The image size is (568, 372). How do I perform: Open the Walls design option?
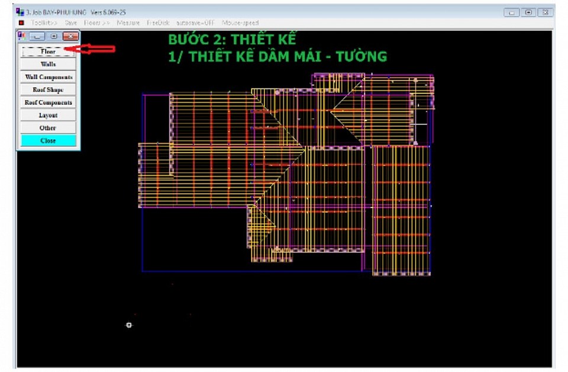[48, 64]
